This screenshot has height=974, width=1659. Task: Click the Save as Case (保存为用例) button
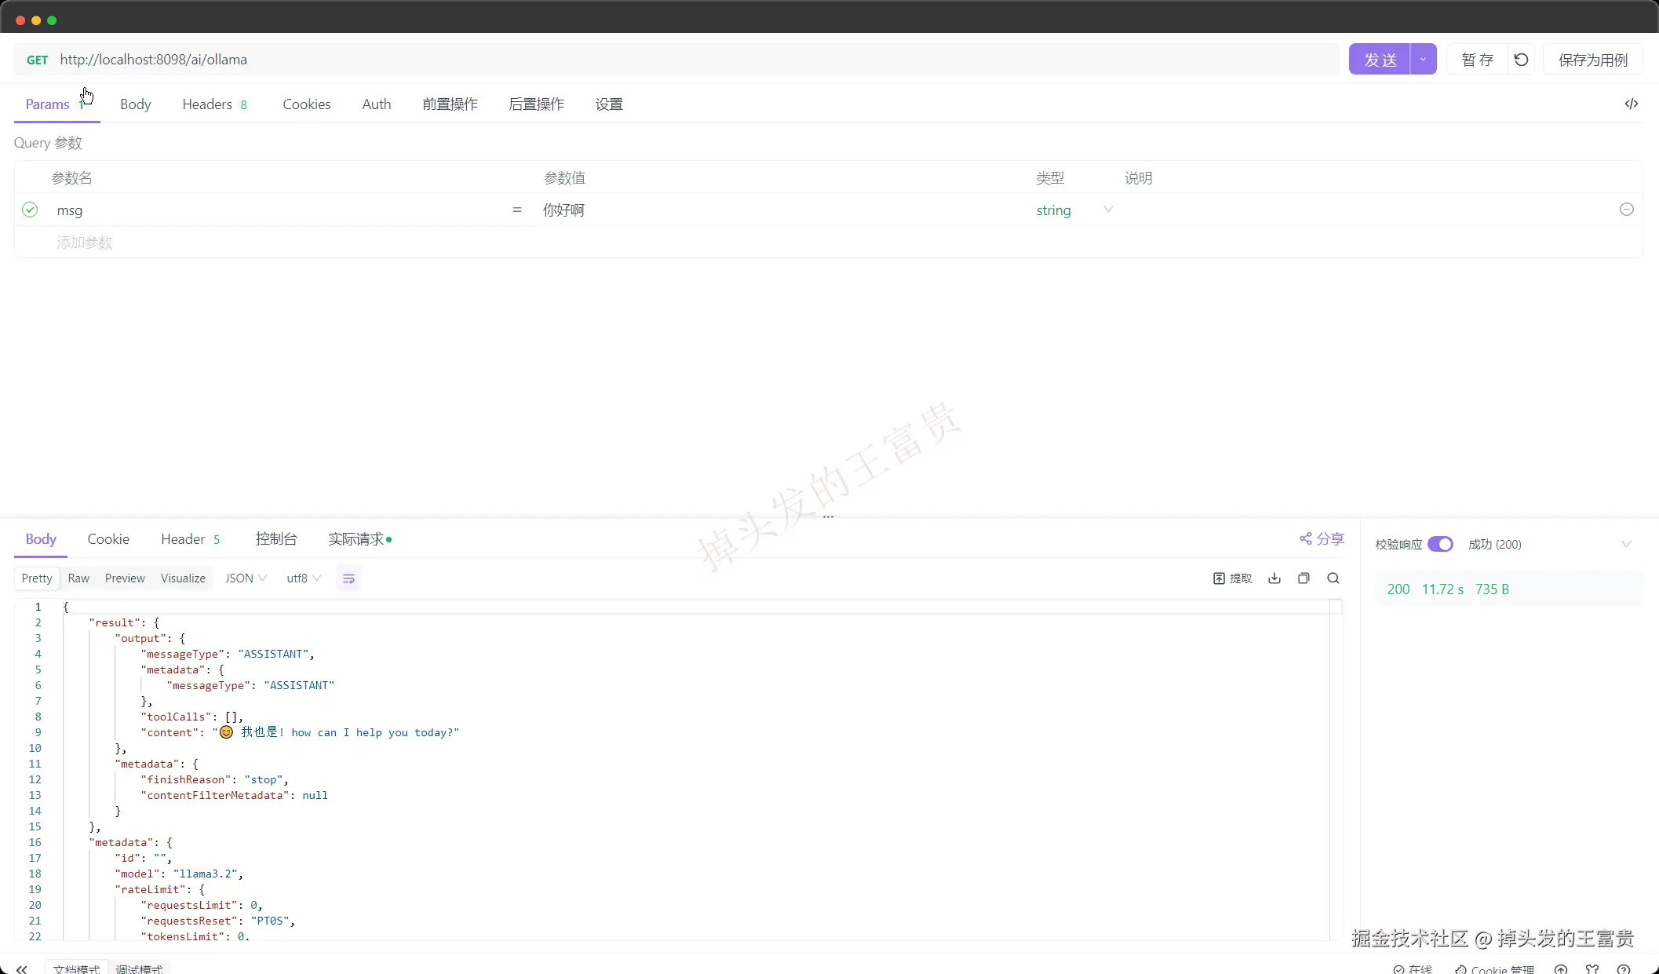tap(1592, 60)
